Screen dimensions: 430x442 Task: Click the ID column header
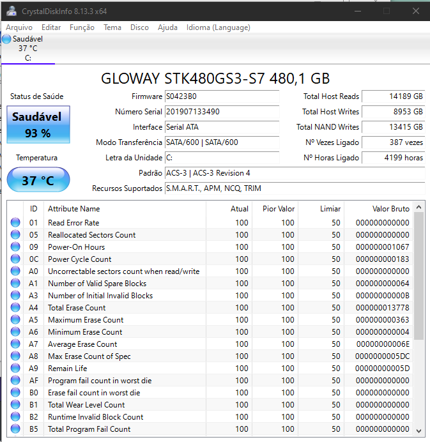[x=34, y=209]
